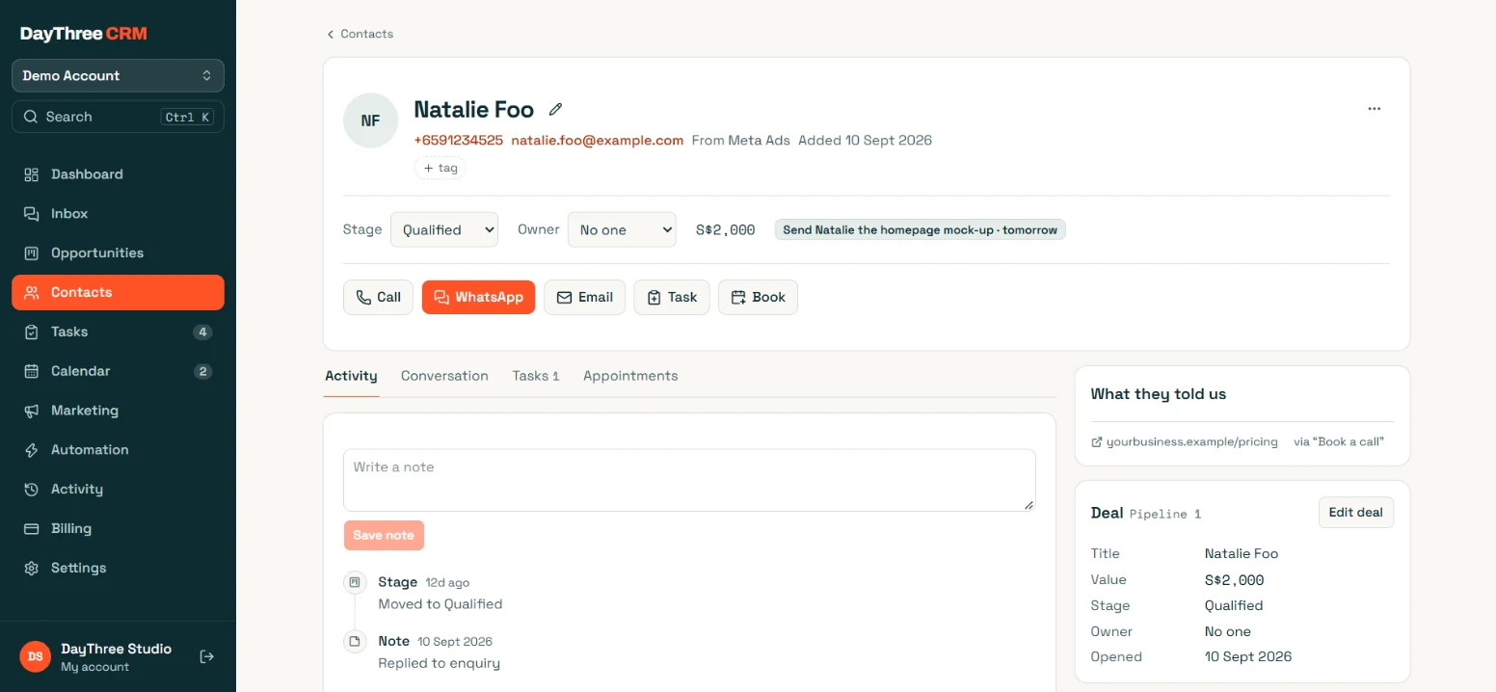
Task: Open Tasks in the sidebar
Action: [118, 333]
